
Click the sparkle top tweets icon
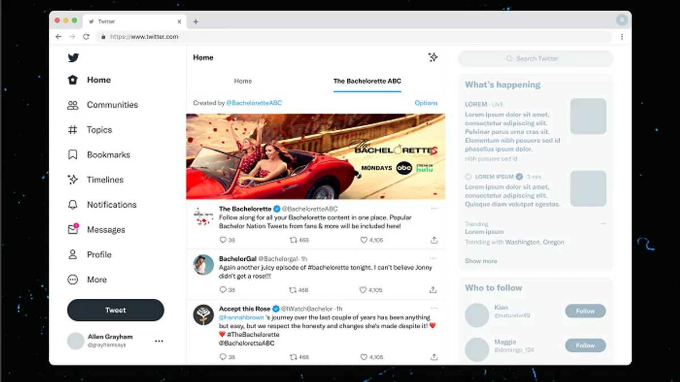tap(433, 57)
